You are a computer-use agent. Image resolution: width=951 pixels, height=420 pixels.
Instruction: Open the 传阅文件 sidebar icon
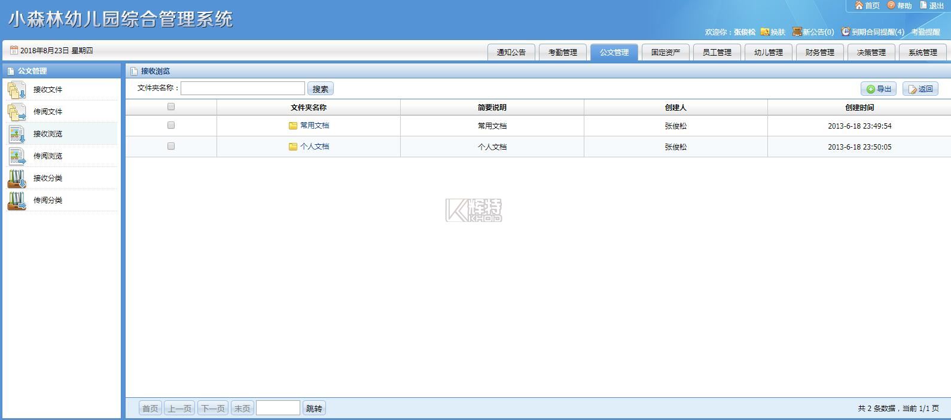tap(16, 112)
